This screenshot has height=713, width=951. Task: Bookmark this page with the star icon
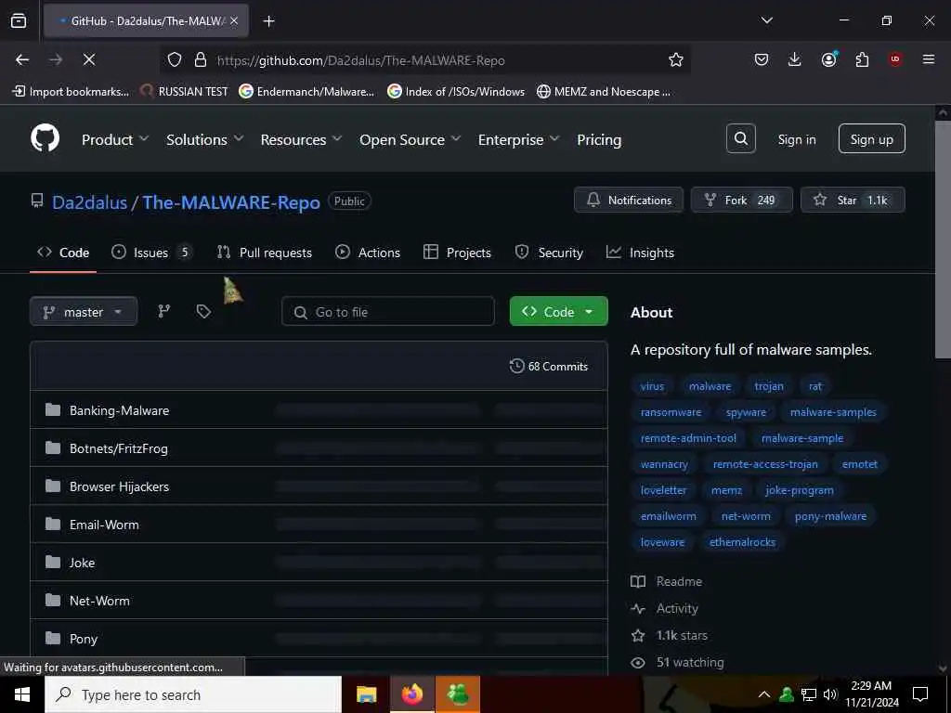click(676, 59)
